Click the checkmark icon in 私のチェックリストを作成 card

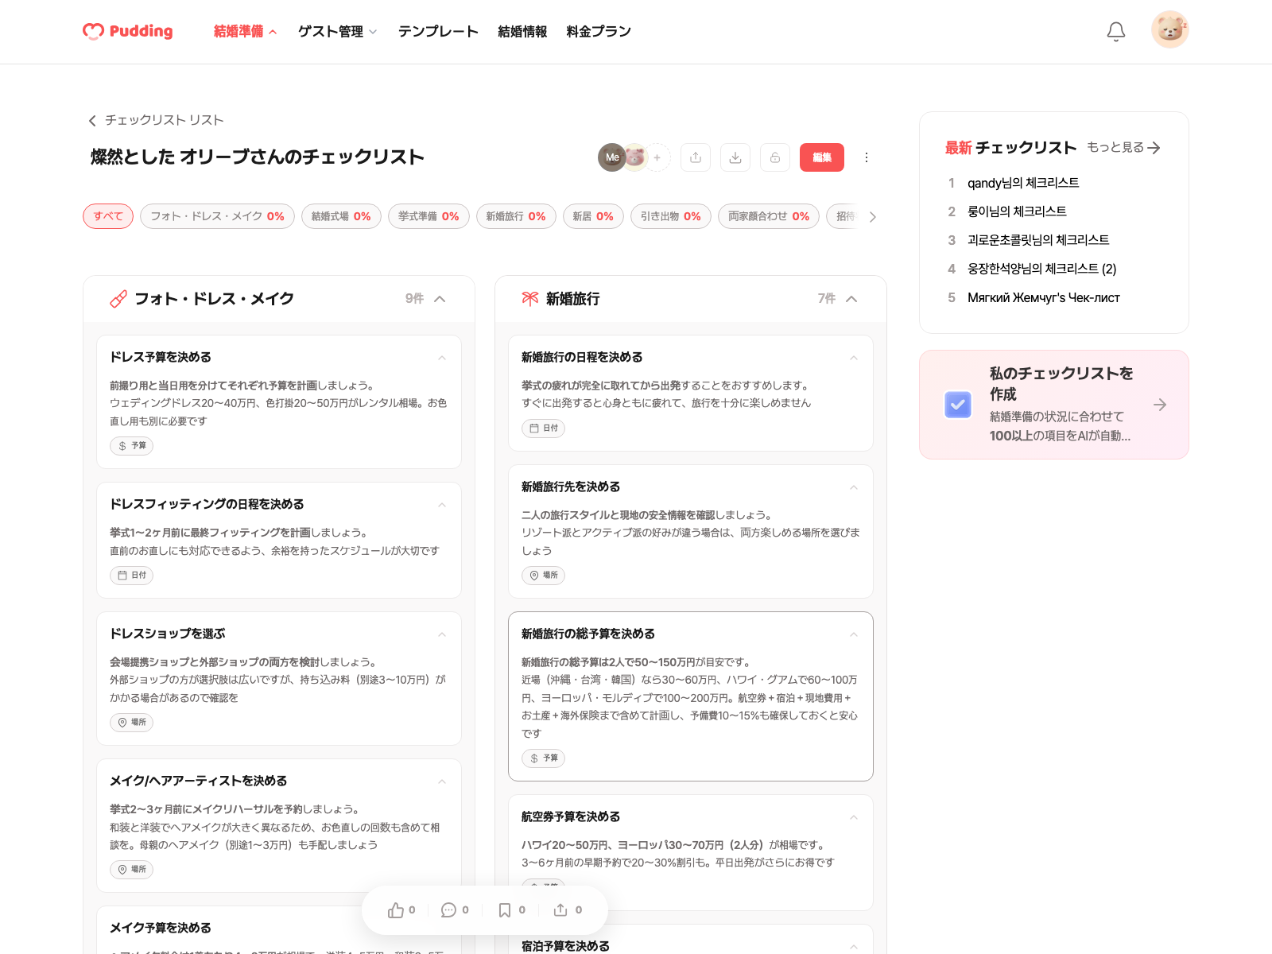[958, 405]
